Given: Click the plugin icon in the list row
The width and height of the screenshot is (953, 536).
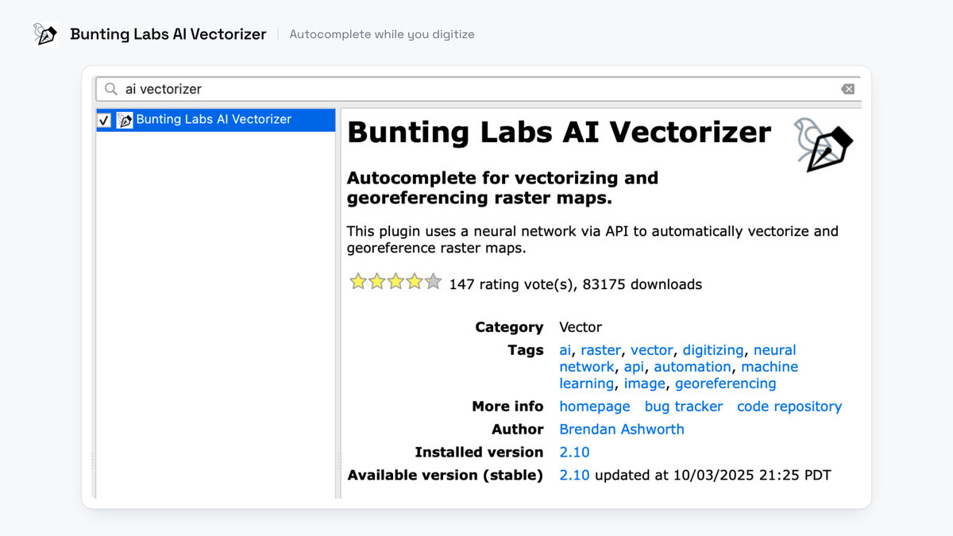Looking at the screenshot, I should (125, 120).
